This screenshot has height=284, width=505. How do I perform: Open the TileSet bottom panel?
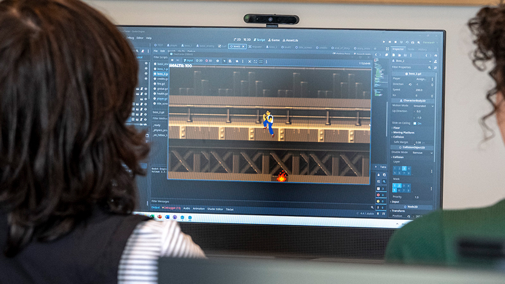(229, 210)
